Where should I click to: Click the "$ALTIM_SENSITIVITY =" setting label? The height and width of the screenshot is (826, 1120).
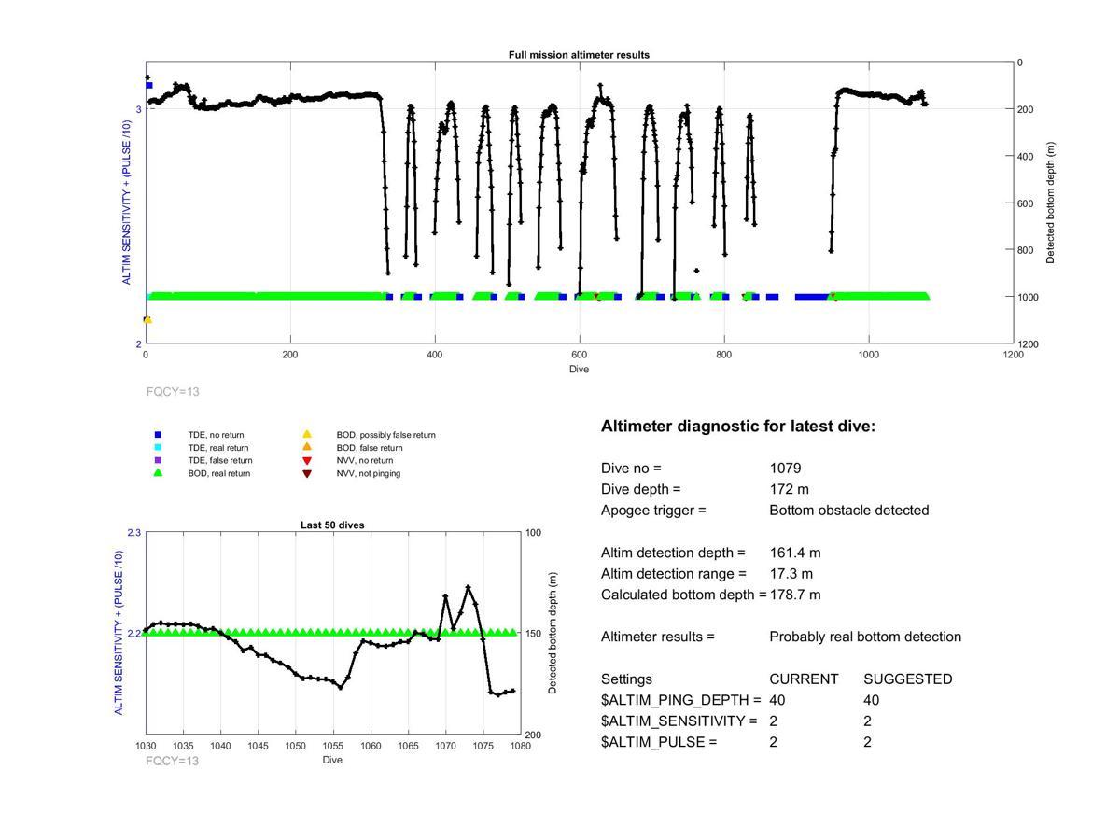679,721
